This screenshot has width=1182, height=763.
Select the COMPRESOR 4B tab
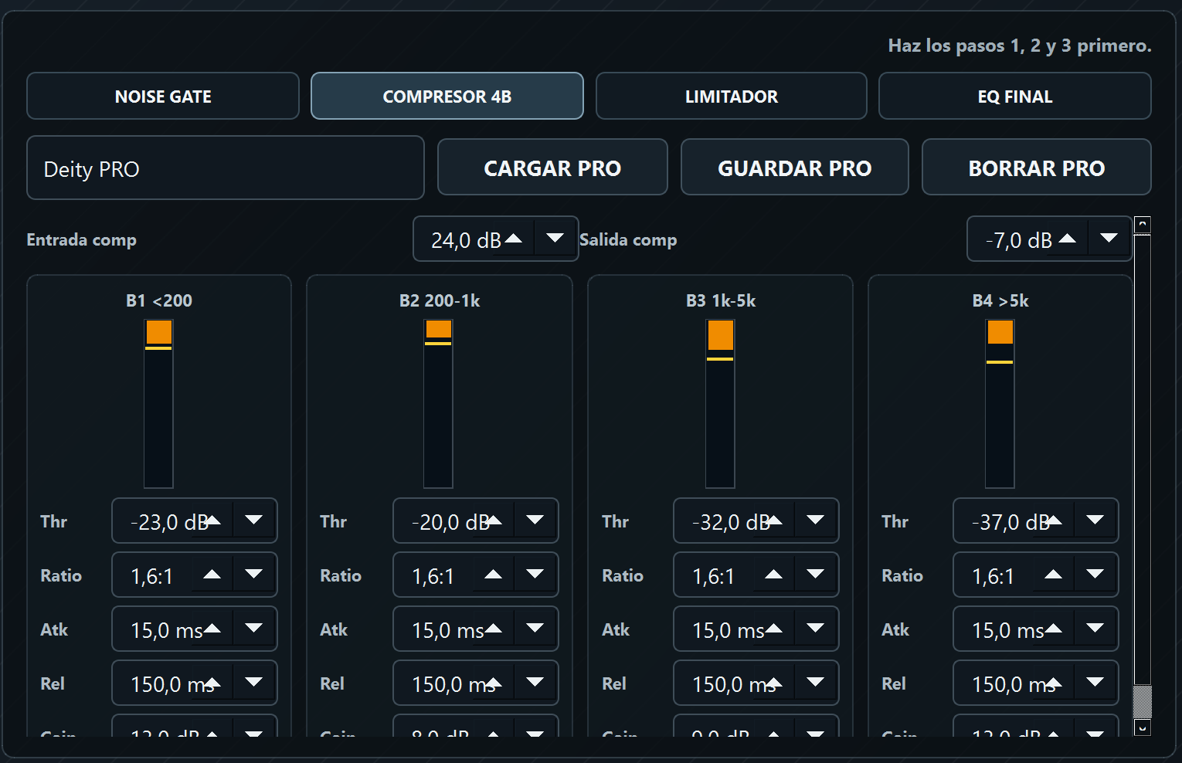click(447, 97)
